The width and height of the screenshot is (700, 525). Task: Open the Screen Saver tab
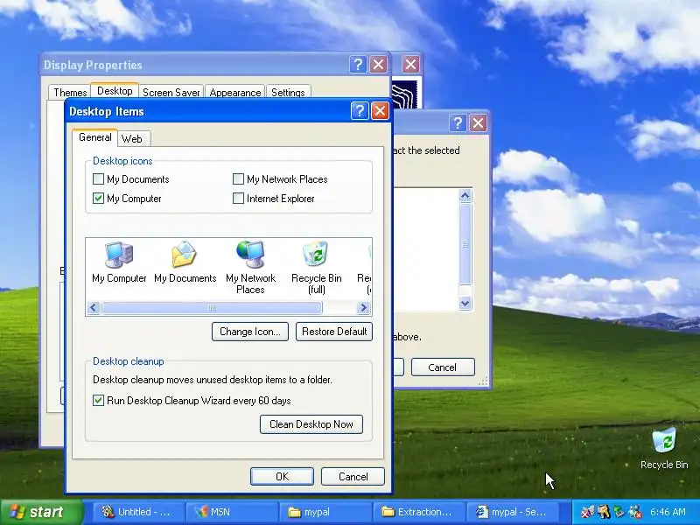171,93
